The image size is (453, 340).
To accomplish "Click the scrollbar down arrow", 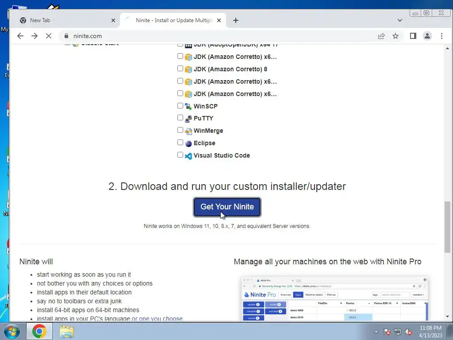I will [x=447, y=317].
